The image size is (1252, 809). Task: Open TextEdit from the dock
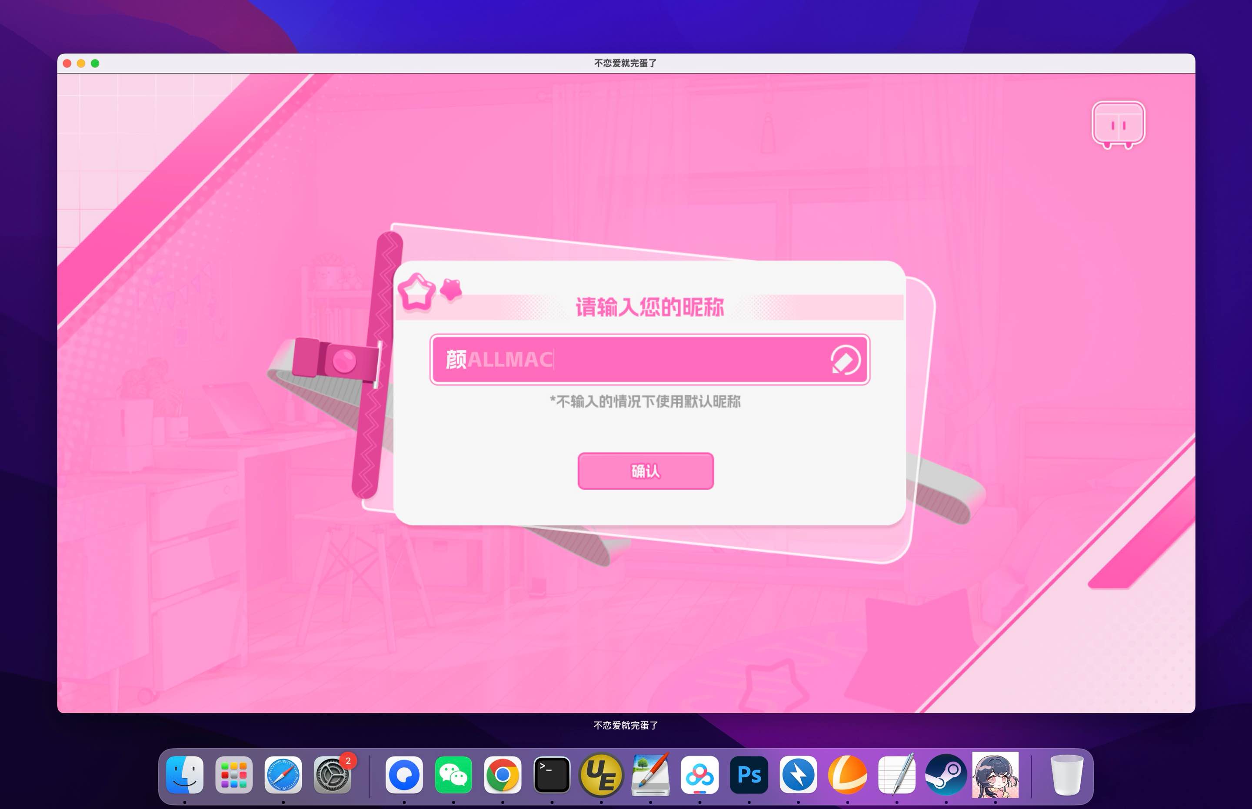click(897, 775)
